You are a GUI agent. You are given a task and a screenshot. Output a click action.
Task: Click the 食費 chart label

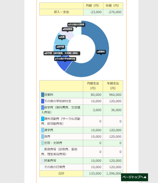coord(62,37)
